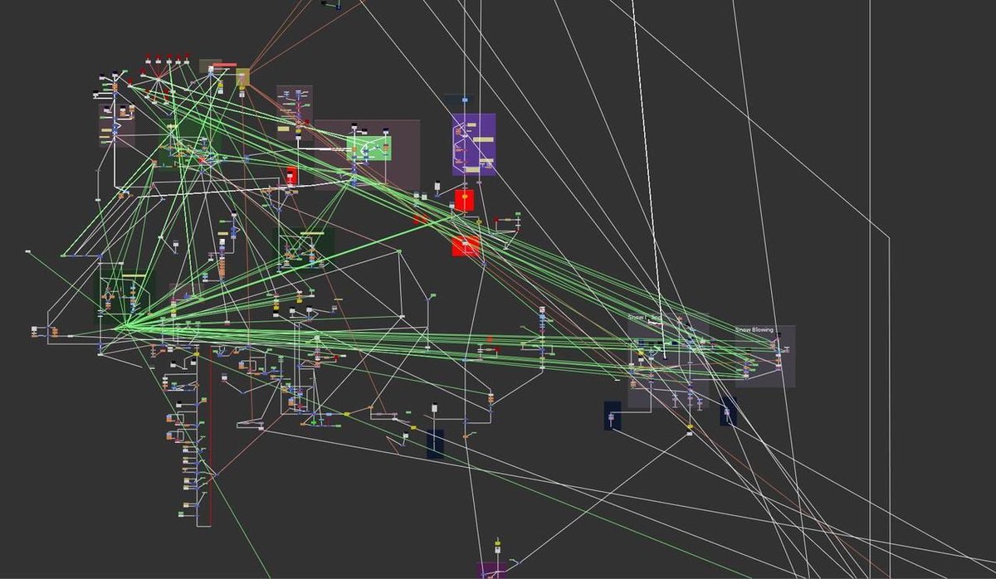996x579 pixels.
Task: Click the small red backdrop left of the green backdrop
Action: pos(291,175)
